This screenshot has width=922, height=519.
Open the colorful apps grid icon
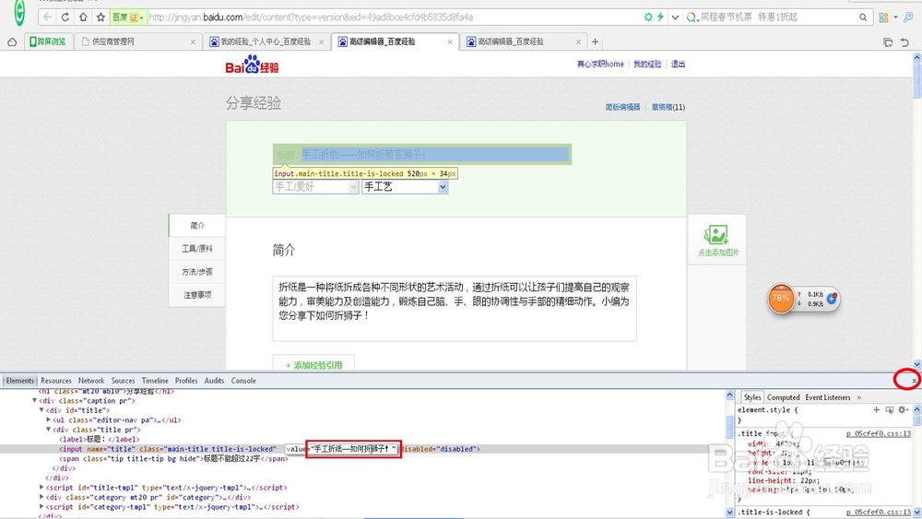pos(884,17)
